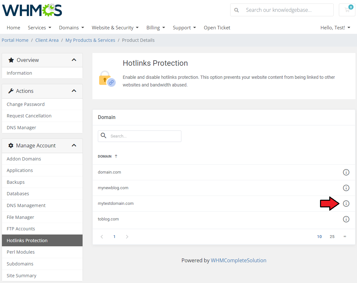
Task: Click the mytestdomain.com row text
Action: coord(116,204)
